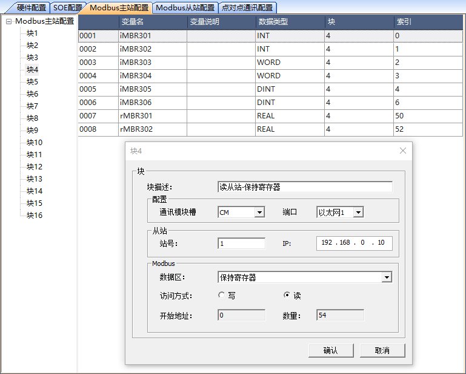Select the Modbus主站配置 tab
The height and width of the screenshot is (374, 466).
click(x=119, y=8)
